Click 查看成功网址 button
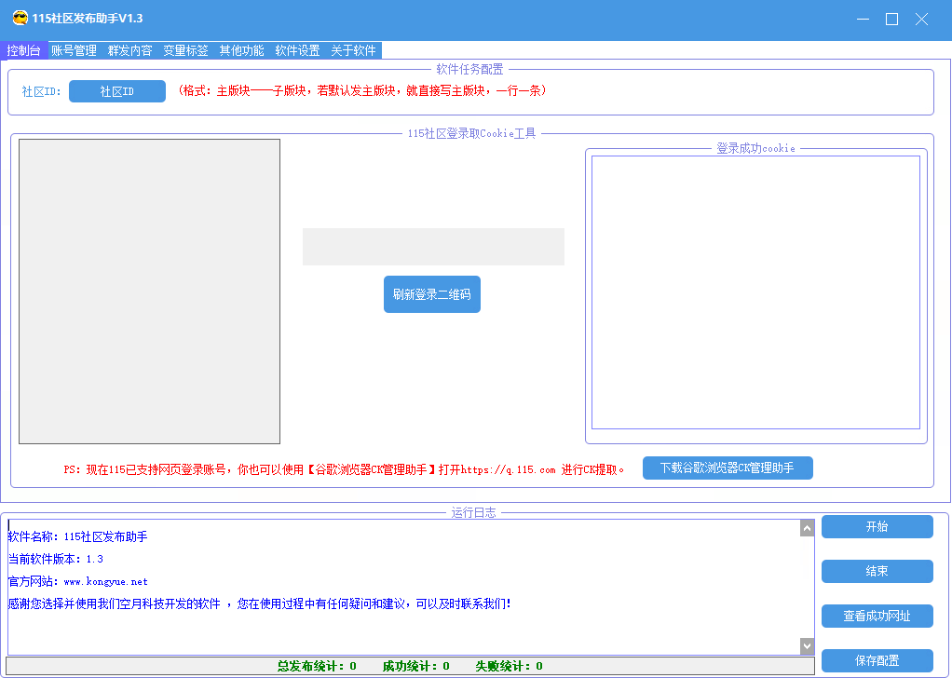The image size is (952, 678). [x=877, y=617]
